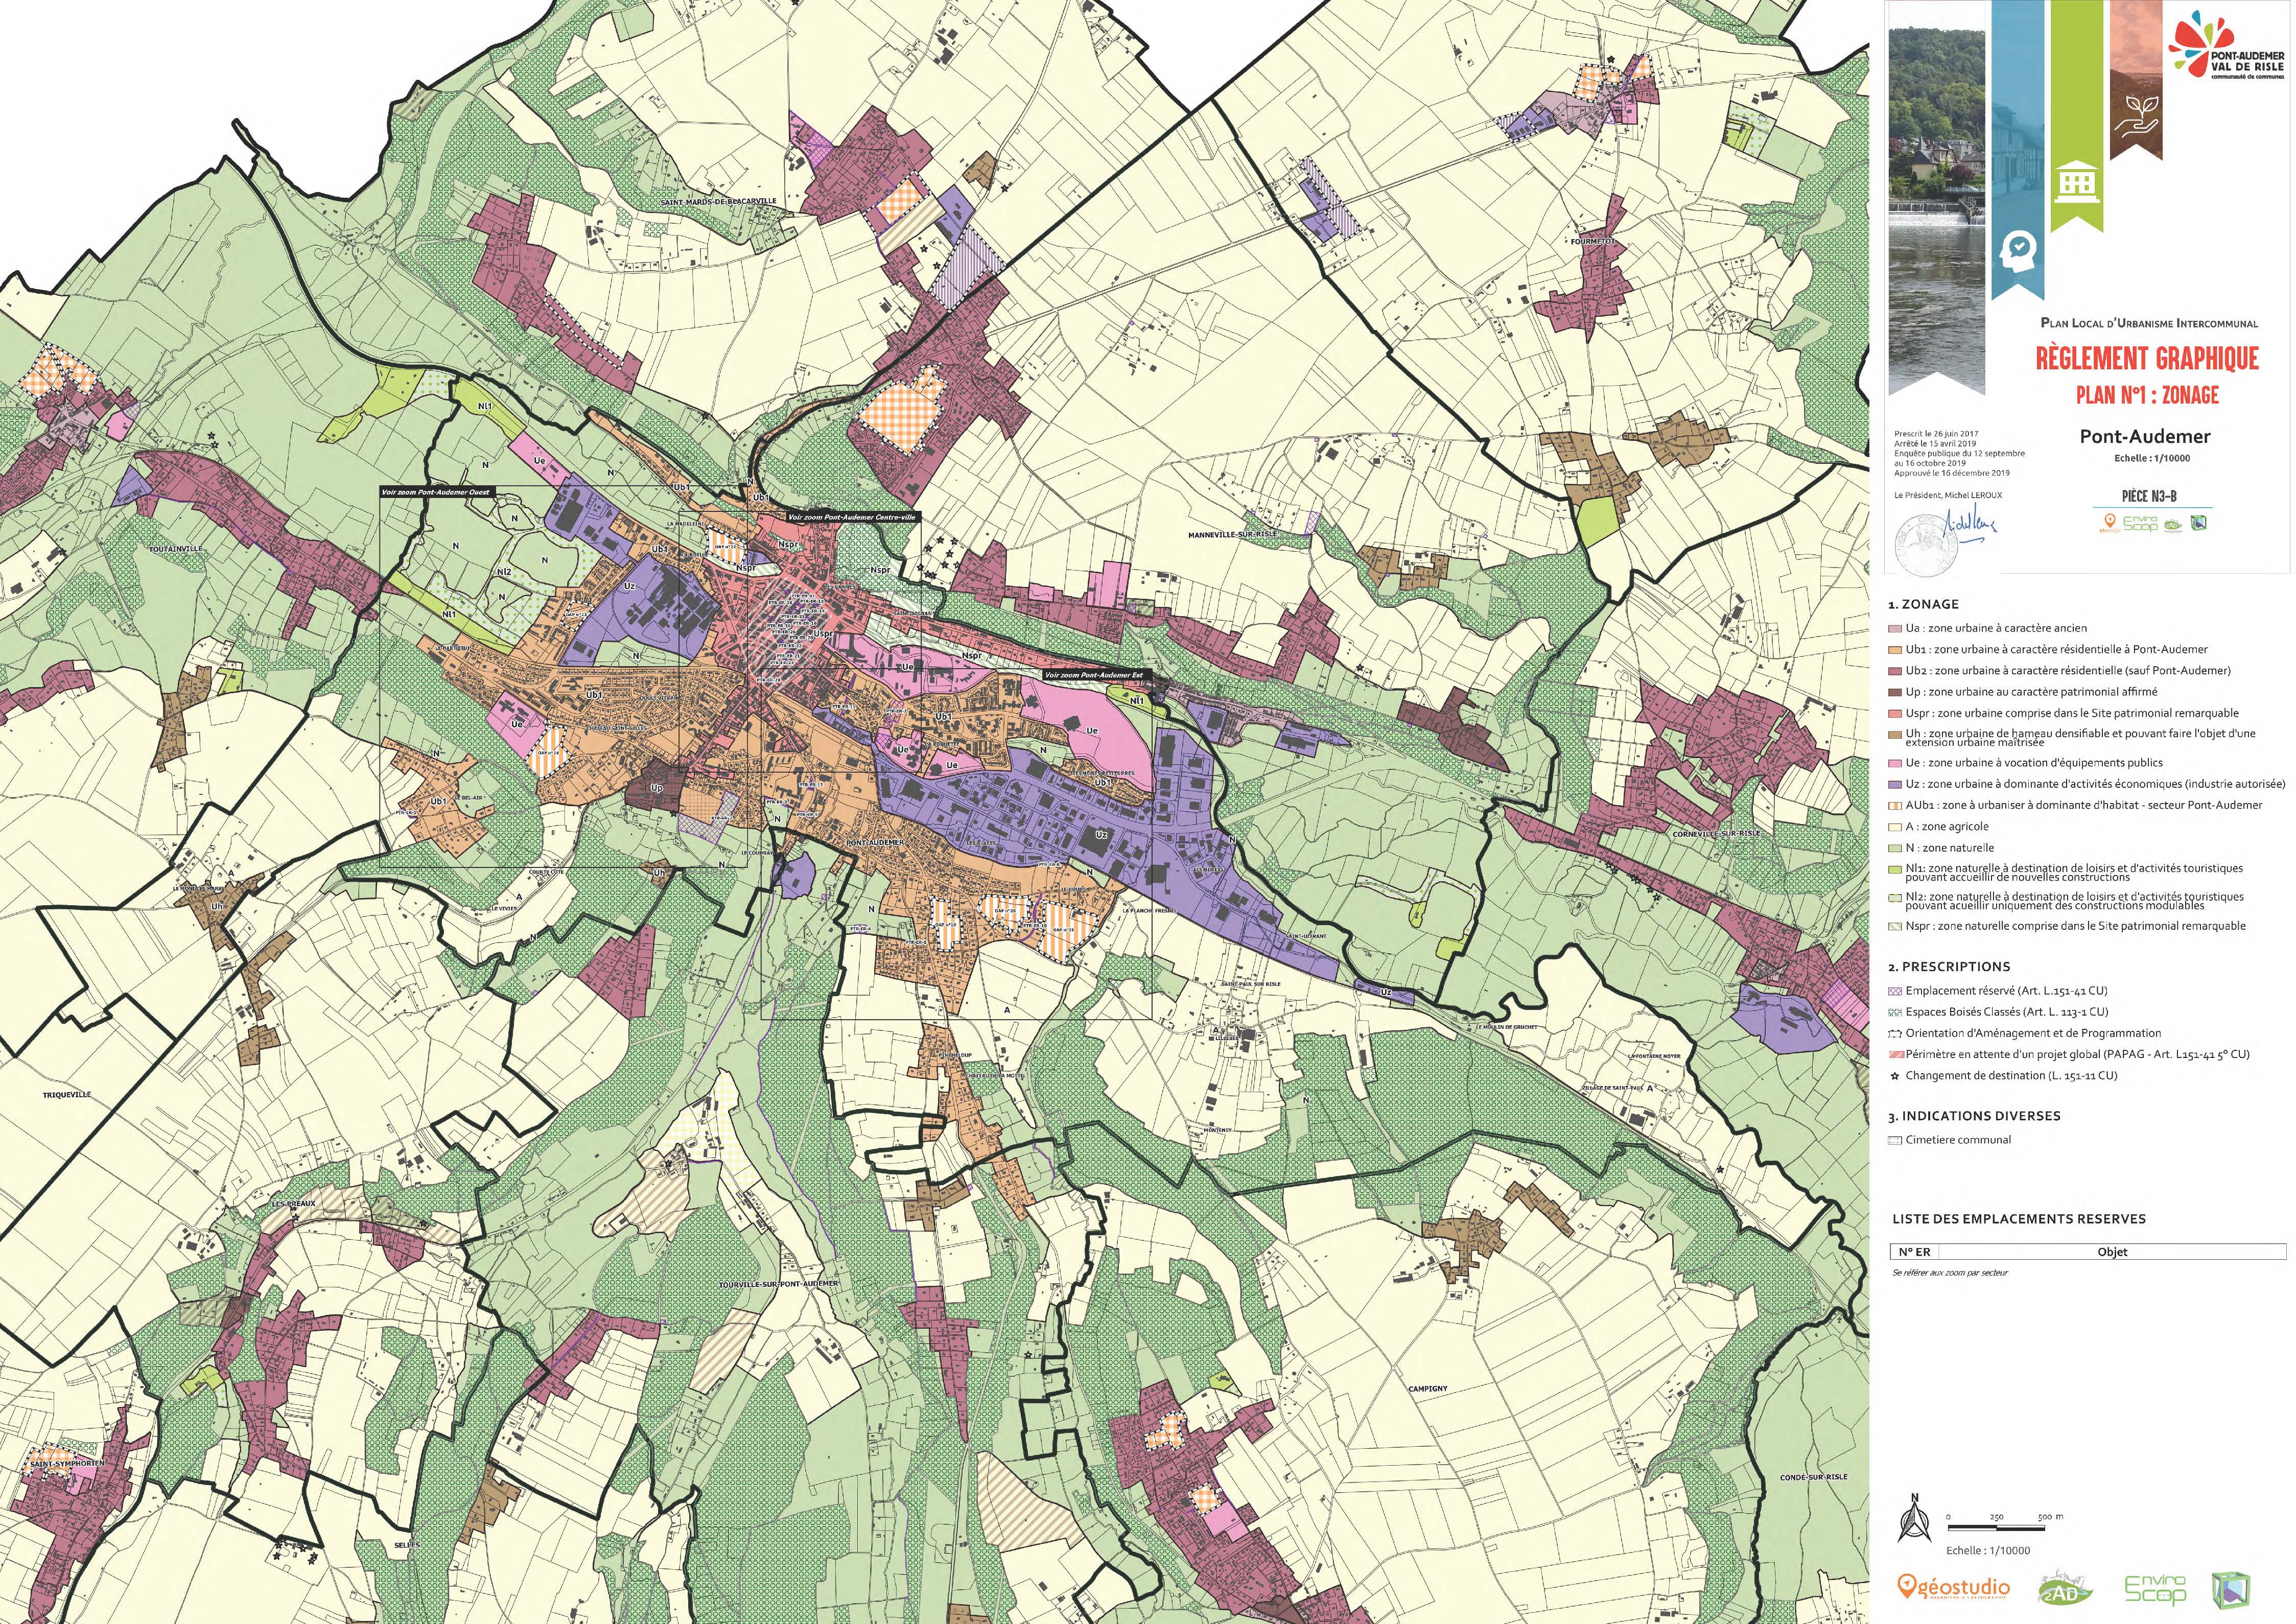Click the Nl1 bright green legend swatch
Screen dimensions: 2296x1624
[1894, 869]
